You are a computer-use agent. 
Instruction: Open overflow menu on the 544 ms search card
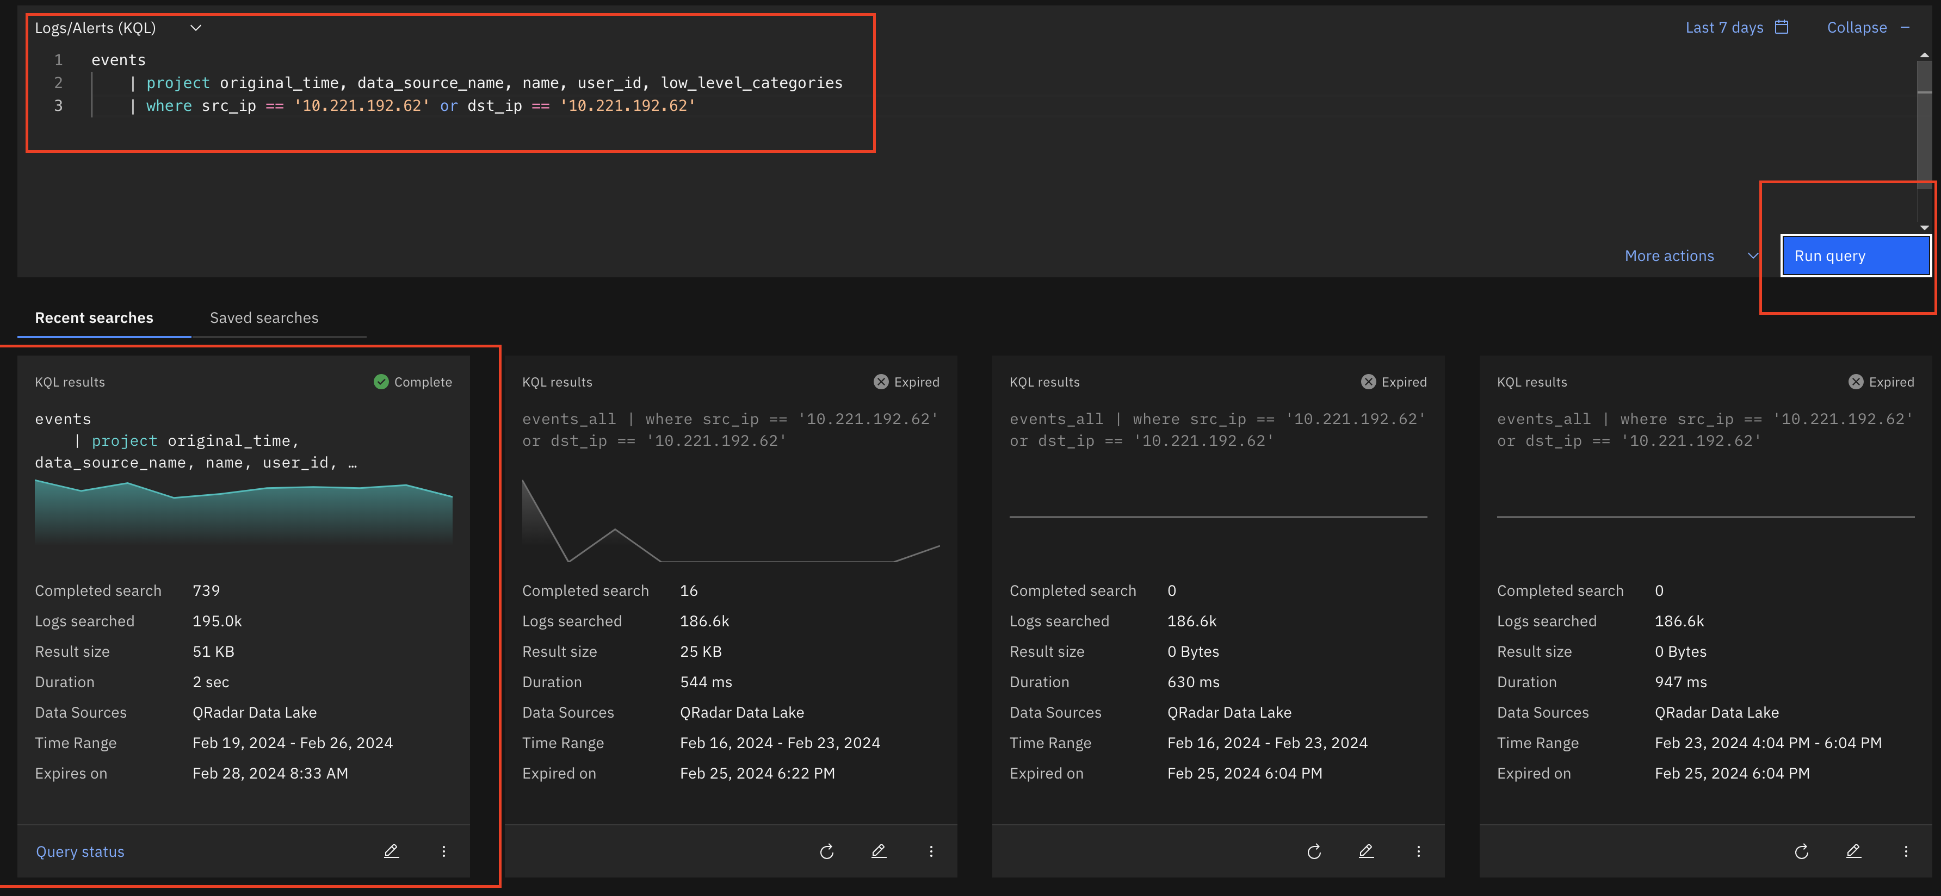point(931,851)
